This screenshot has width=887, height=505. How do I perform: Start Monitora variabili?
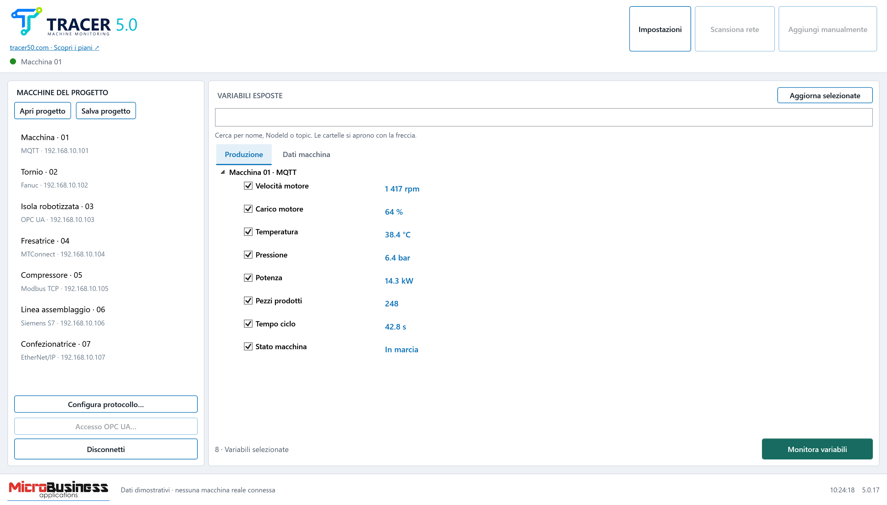point(817,449)
